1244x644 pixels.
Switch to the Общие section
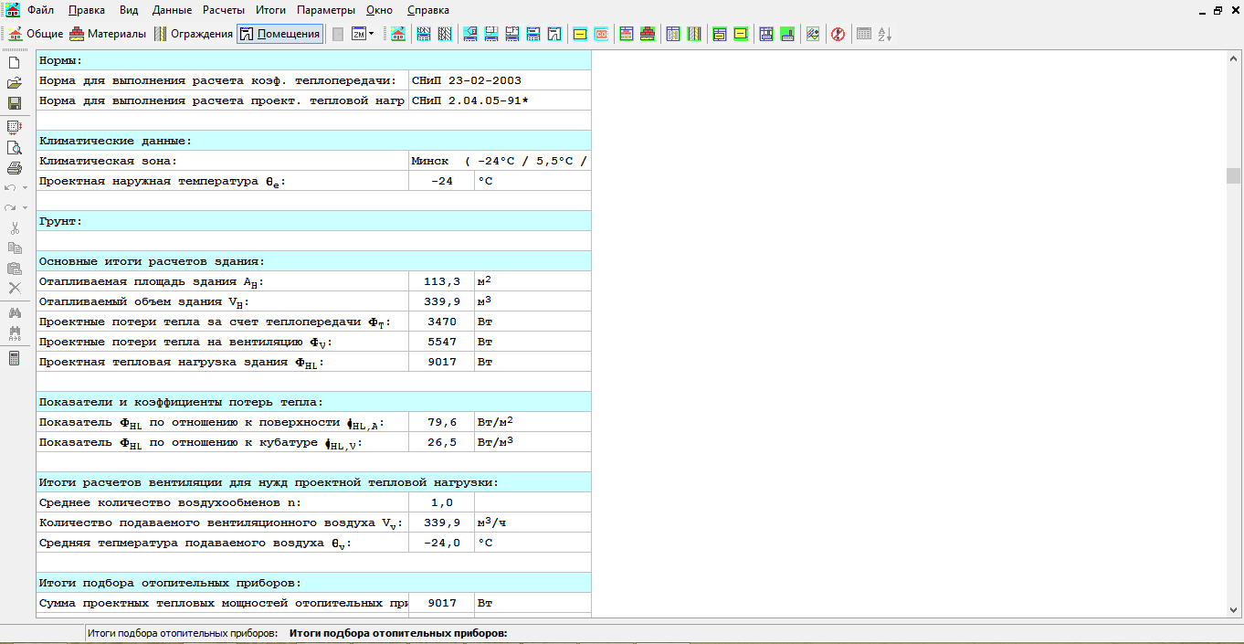pyautogui.click(x=35, y=34)
